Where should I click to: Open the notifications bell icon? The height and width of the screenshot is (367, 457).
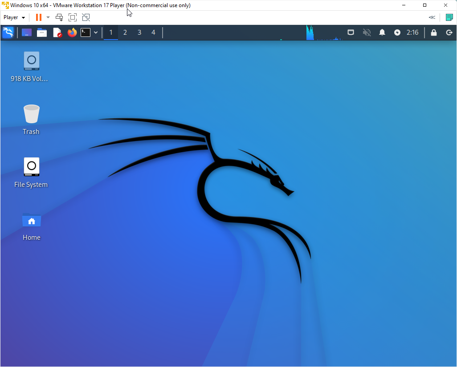(x=382, y=32)
